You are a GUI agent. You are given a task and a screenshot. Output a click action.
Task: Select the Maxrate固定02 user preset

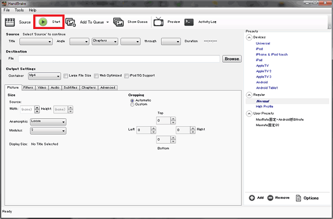pos(268,125)
